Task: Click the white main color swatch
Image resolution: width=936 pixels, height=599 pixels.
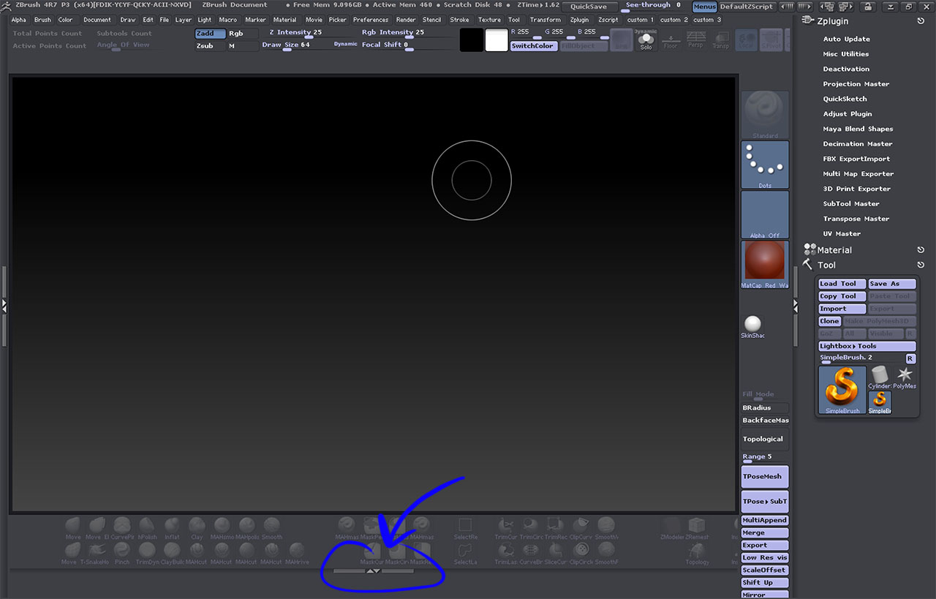Action: click(x=497, y=40)
